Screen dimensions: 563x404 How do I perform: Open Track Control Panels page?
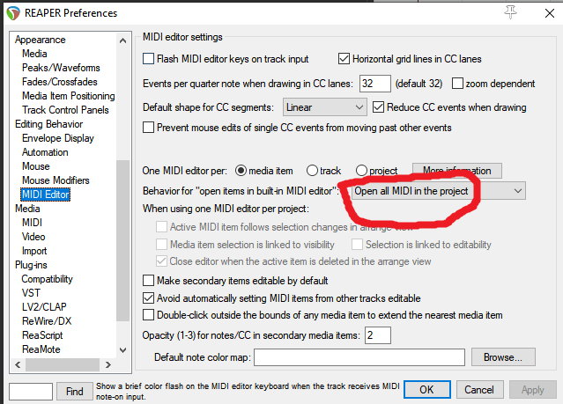pyautogui.click(x=65, y=110)
